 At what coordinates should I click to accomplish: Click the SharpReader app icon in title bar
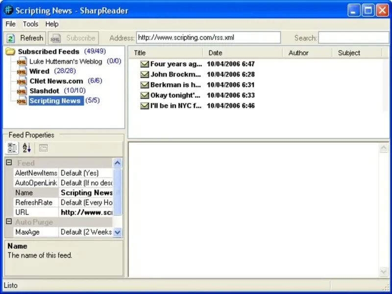click(9, 10)
